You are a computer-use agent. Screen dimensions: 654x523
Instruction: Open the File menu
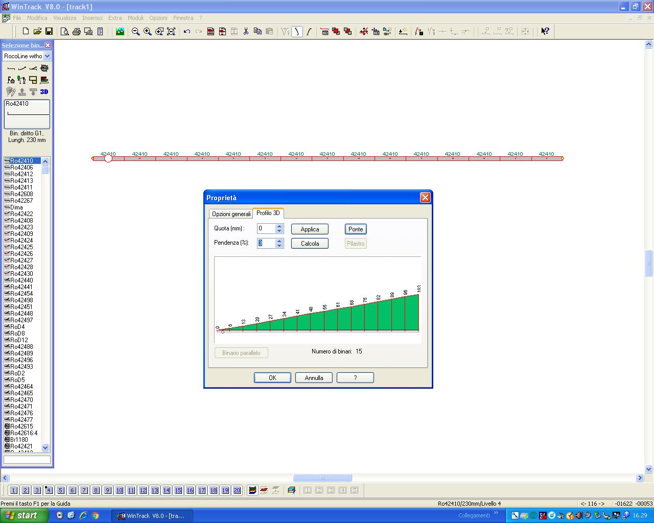(x=17, y=18)
